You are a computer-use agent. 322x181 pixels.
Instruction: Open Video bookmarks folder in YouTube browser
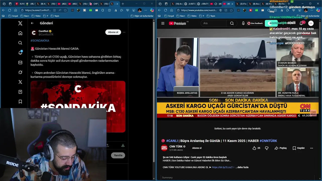click(192, 16)
